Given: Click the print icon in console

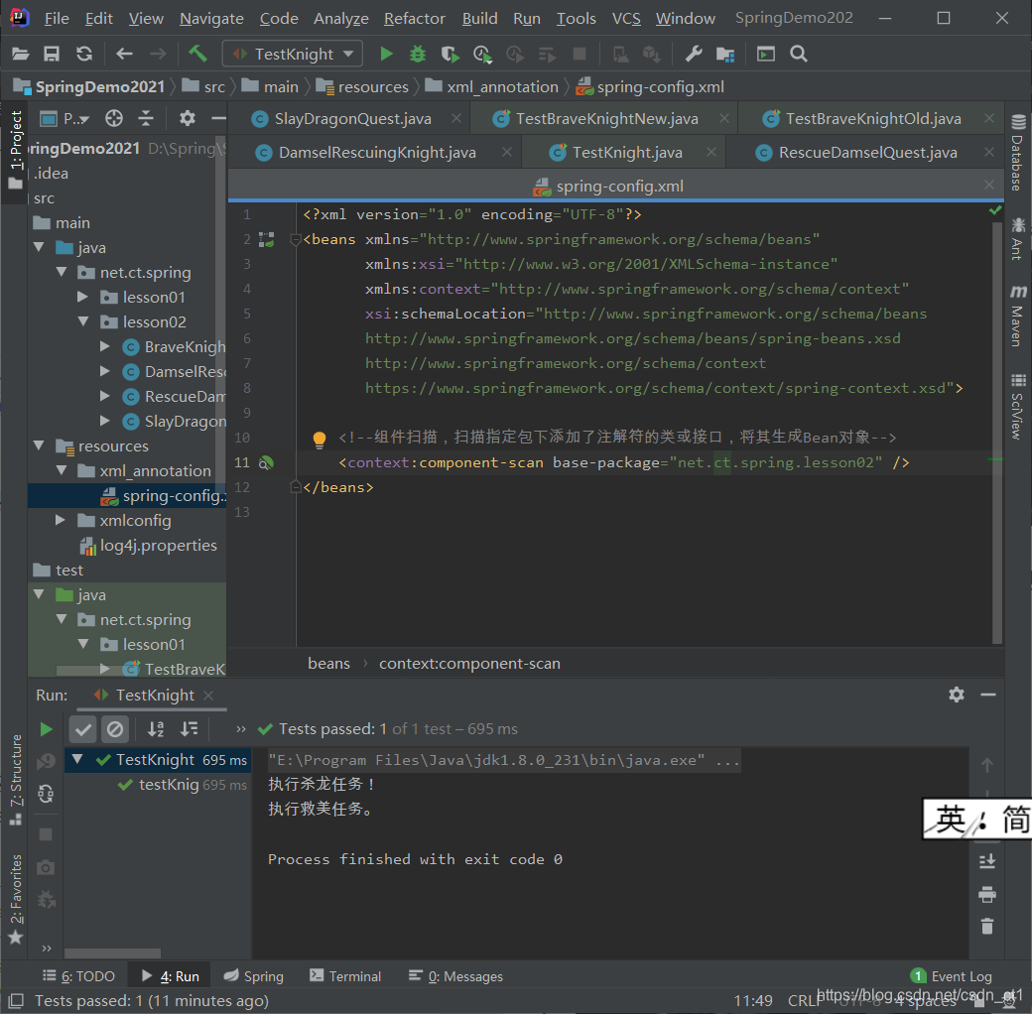Looking at the screenshot, I should pyautogui.click(x=986, y=894).
